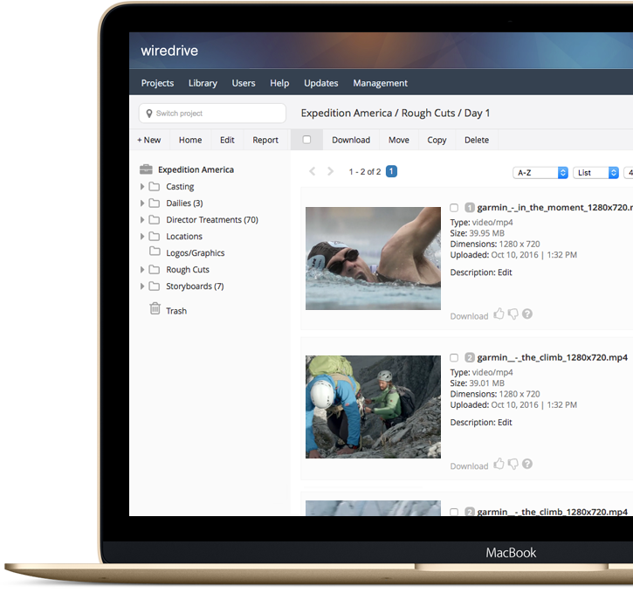Open the Management menu
633x593 pixels.
click(380, 83)
